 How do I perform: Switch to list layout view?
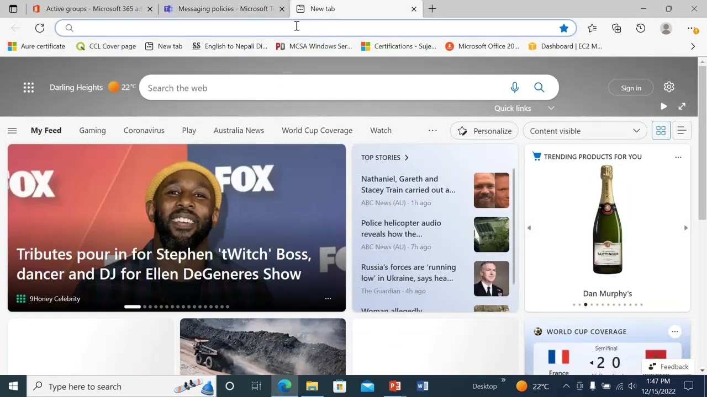pos(682,131)
